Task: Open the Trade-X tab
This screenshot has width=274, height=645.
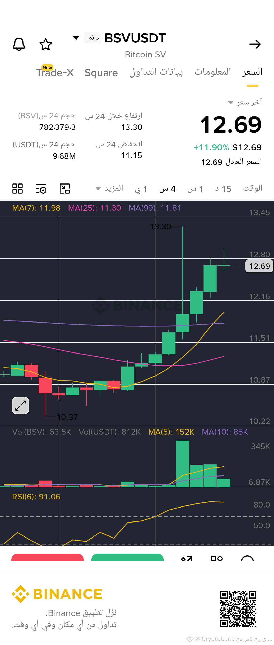Action: (55, 72)
